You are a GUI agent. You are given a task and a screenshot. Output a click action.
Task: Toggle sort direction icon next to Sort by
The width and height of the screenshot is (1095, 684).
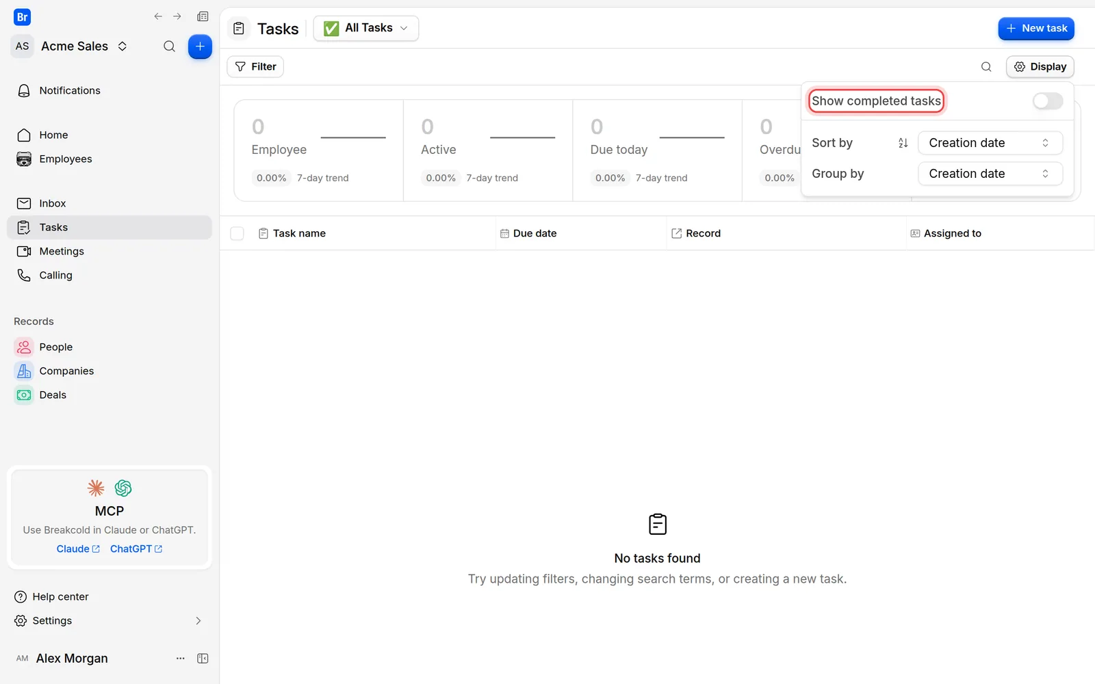click(903, 143)
